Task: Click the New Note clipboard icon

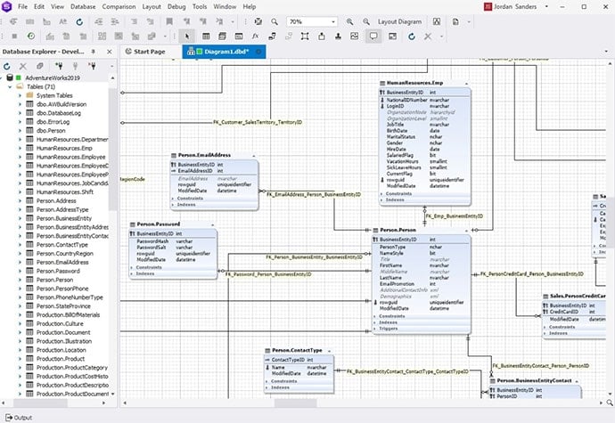Action: [x=322, y=37]
